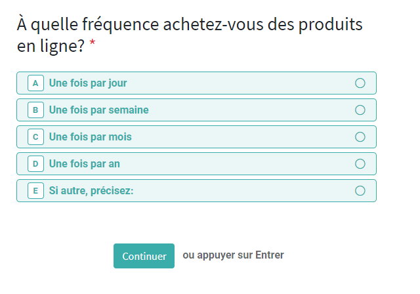420x294 pixels.
Task: Click the letter C key badge
Action: click(35, 137)
